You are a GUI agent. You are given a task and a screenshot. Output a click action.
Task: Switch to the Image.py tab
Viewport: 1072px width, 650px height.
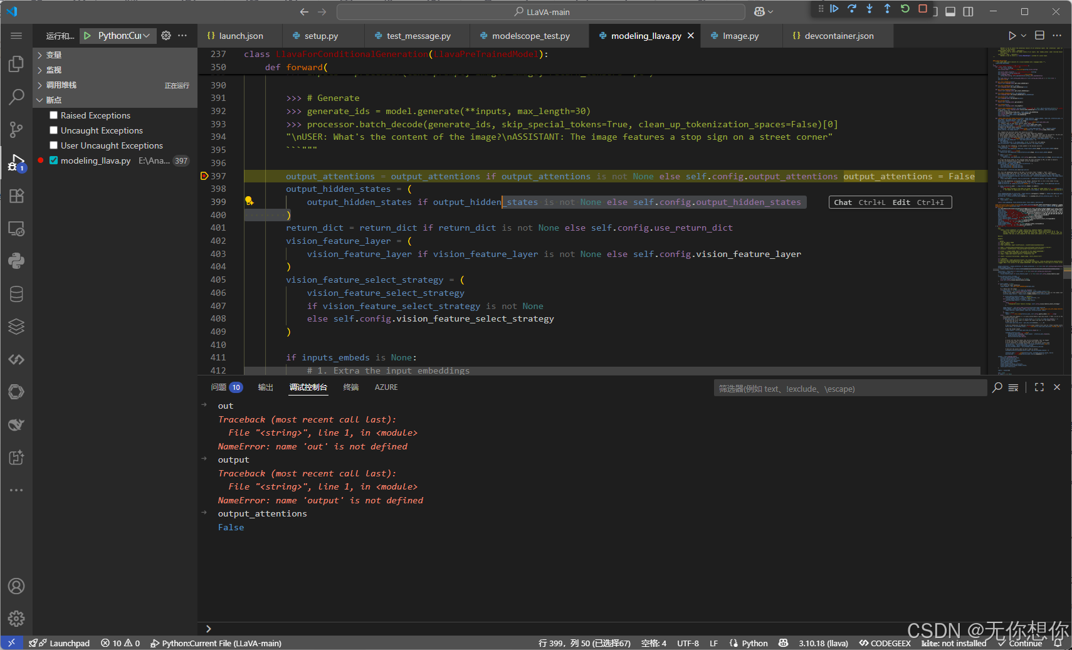click(740, 36)
